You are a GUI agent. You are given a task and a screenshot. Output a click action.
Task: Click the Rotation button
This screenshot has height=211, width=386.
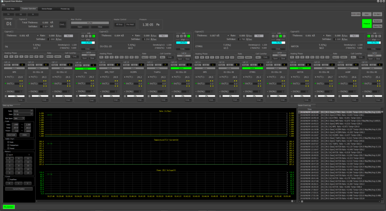tap(377, 21)
